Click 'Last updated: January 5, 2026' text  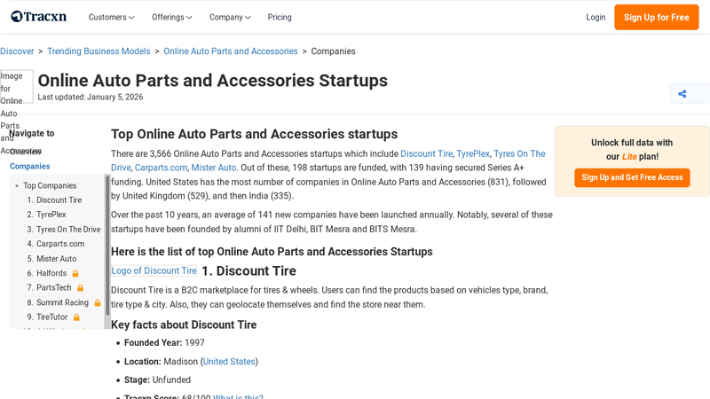point(91,97)
